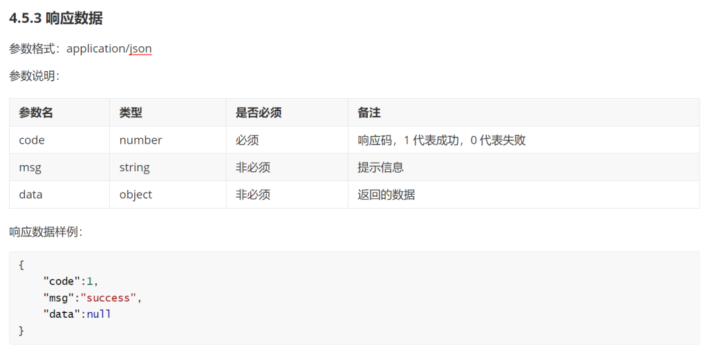The image size is (708, 364).
Task: Click the "备注" column header
Action: (369, 113)
